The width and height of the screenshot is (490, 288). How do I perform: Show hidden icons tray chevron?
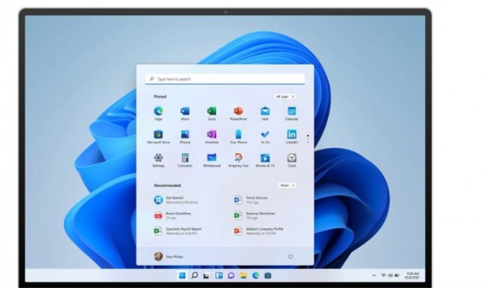[x=374, y=275]
